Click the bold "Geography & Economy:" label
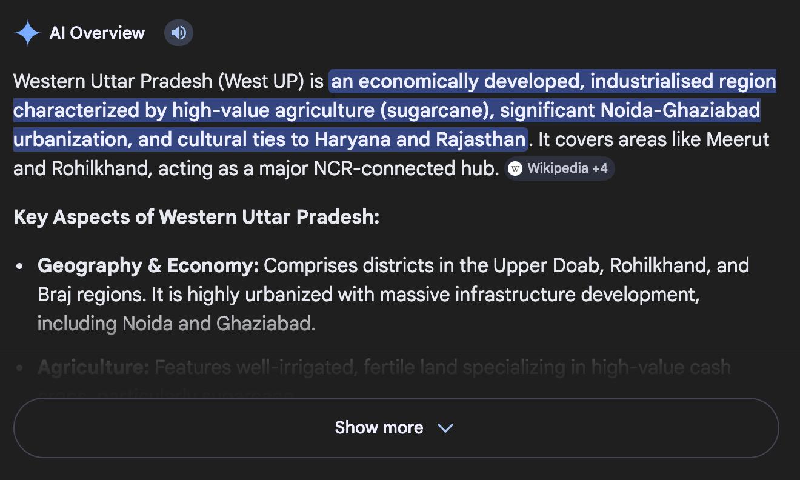Screen dimensions: 800x480 click(x=148, y=265)
